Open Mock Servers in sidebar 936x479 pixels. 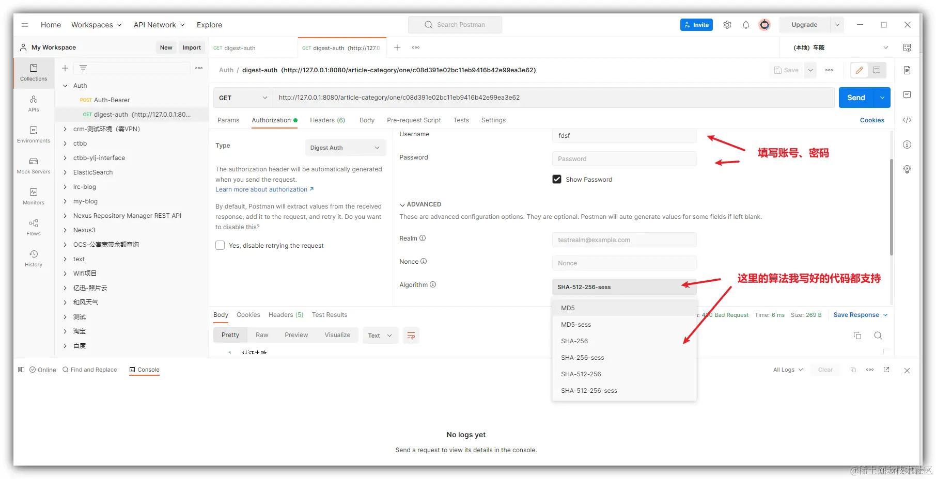click(x=34, y=165)
